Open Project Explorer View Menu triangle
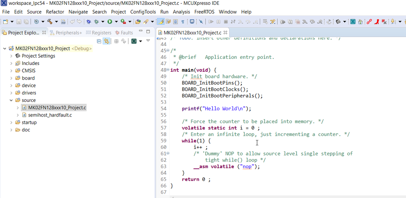 [x=148, y=41]
